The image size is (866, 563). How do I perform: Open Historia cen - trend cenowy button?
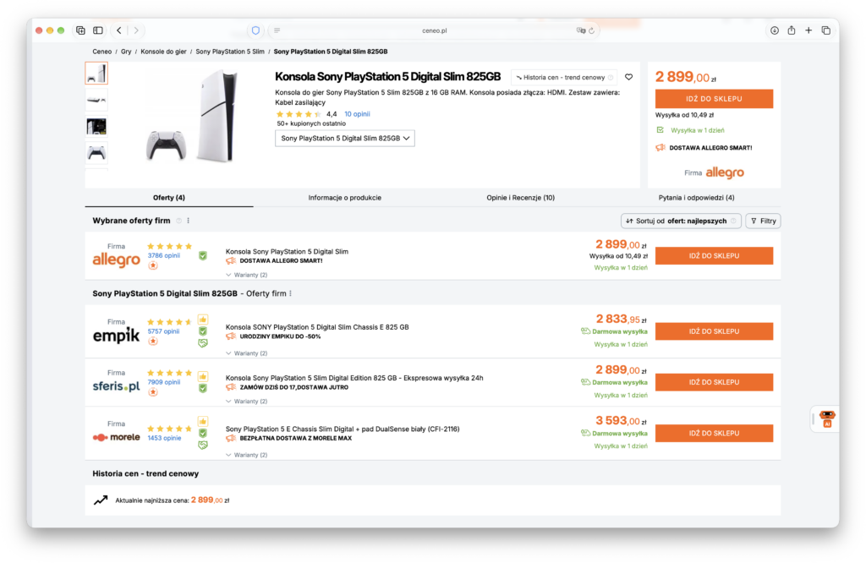[564, 77]
